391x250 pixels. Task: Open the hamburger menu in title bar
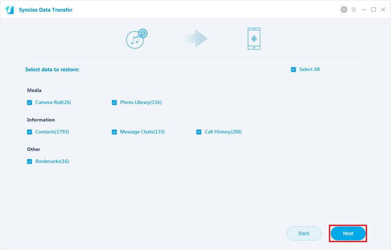point(354,10)
